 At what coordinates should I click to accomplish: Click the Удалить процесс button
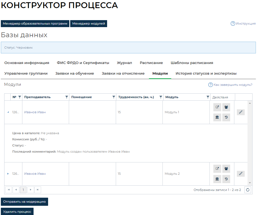click(17, 212)
